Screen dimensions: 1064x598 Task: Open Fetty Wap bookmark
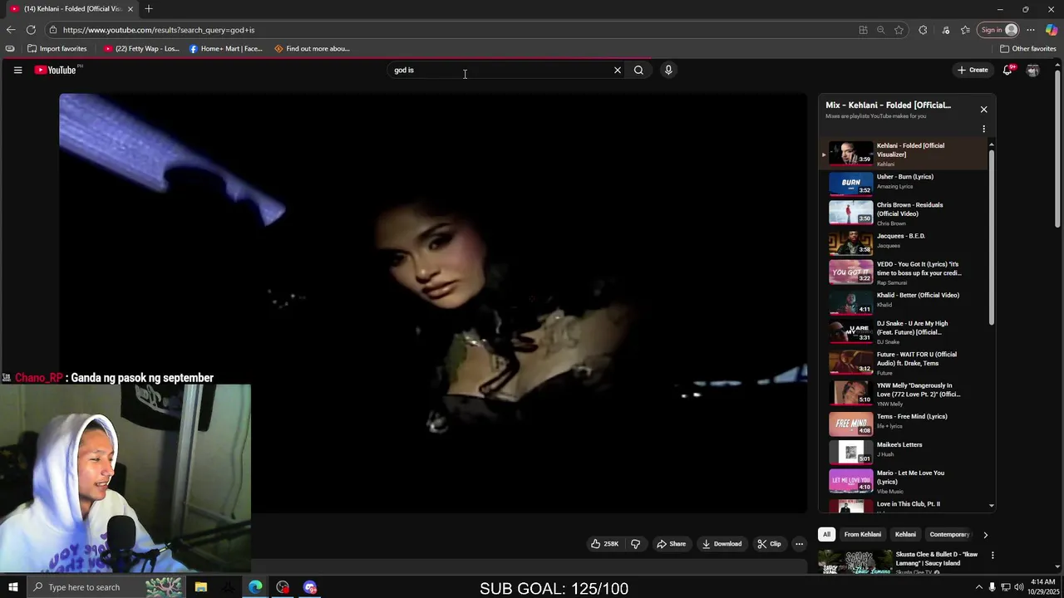(x=141, y=48)
